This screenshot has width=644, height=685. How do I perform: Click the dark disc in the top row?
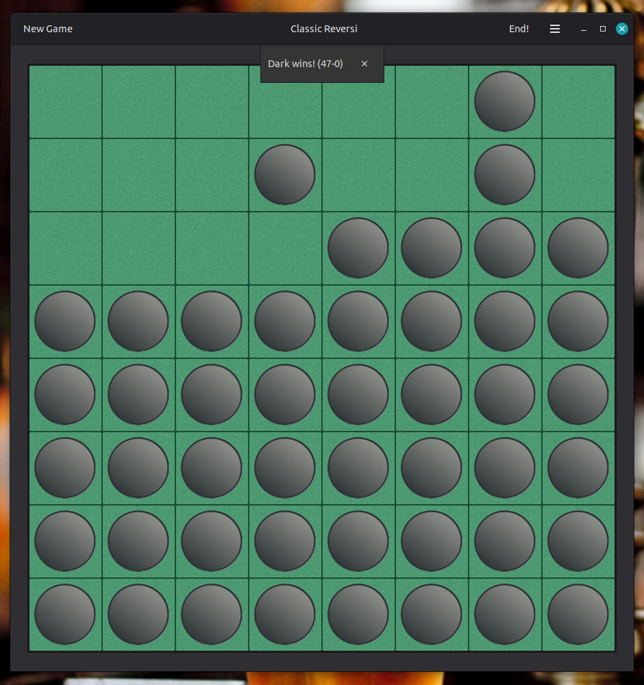[504, 101]
